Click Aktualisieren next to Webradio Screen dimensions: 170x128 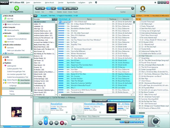tap(24, 33)
